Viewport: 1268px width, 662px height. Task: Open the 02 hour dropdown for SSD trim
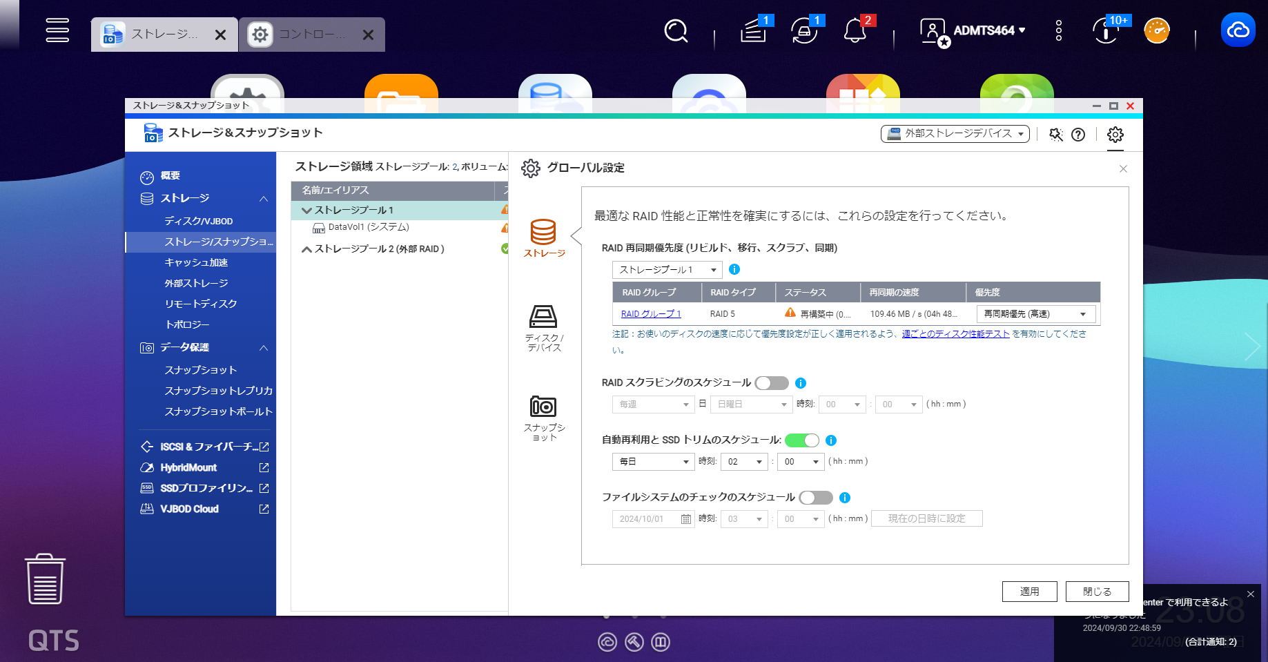[744, 462]
